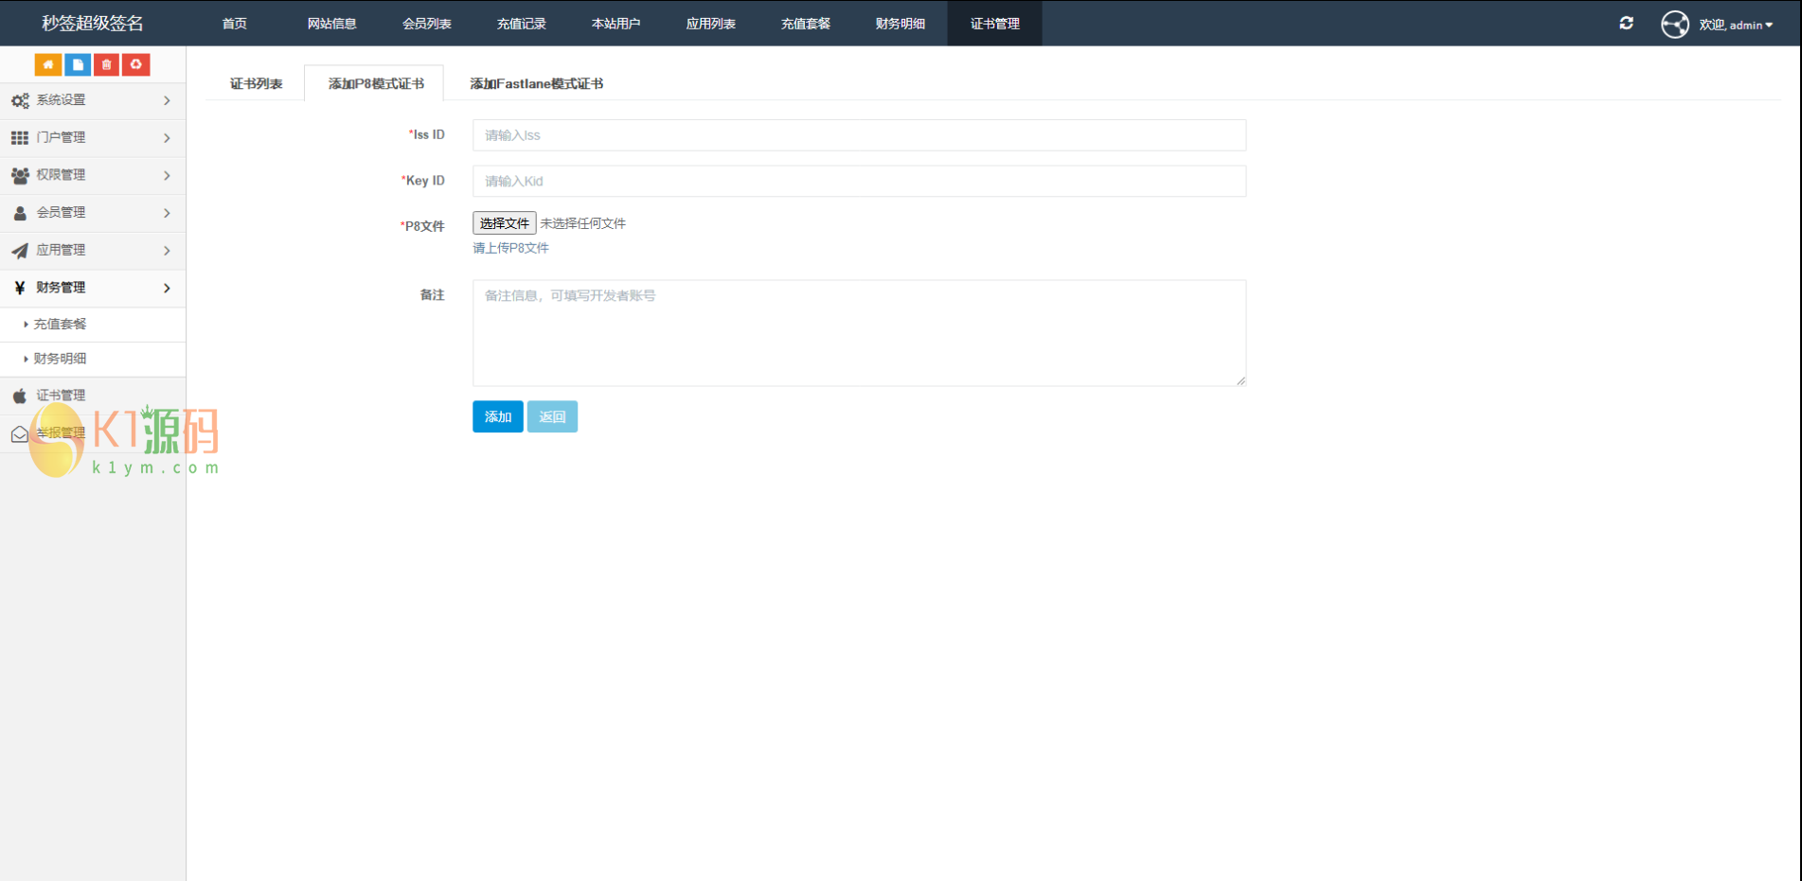The width and height of the screenshot is (1802, 881).
Task: Expand the 权限管理 chevron
Action: pos(167,175)
